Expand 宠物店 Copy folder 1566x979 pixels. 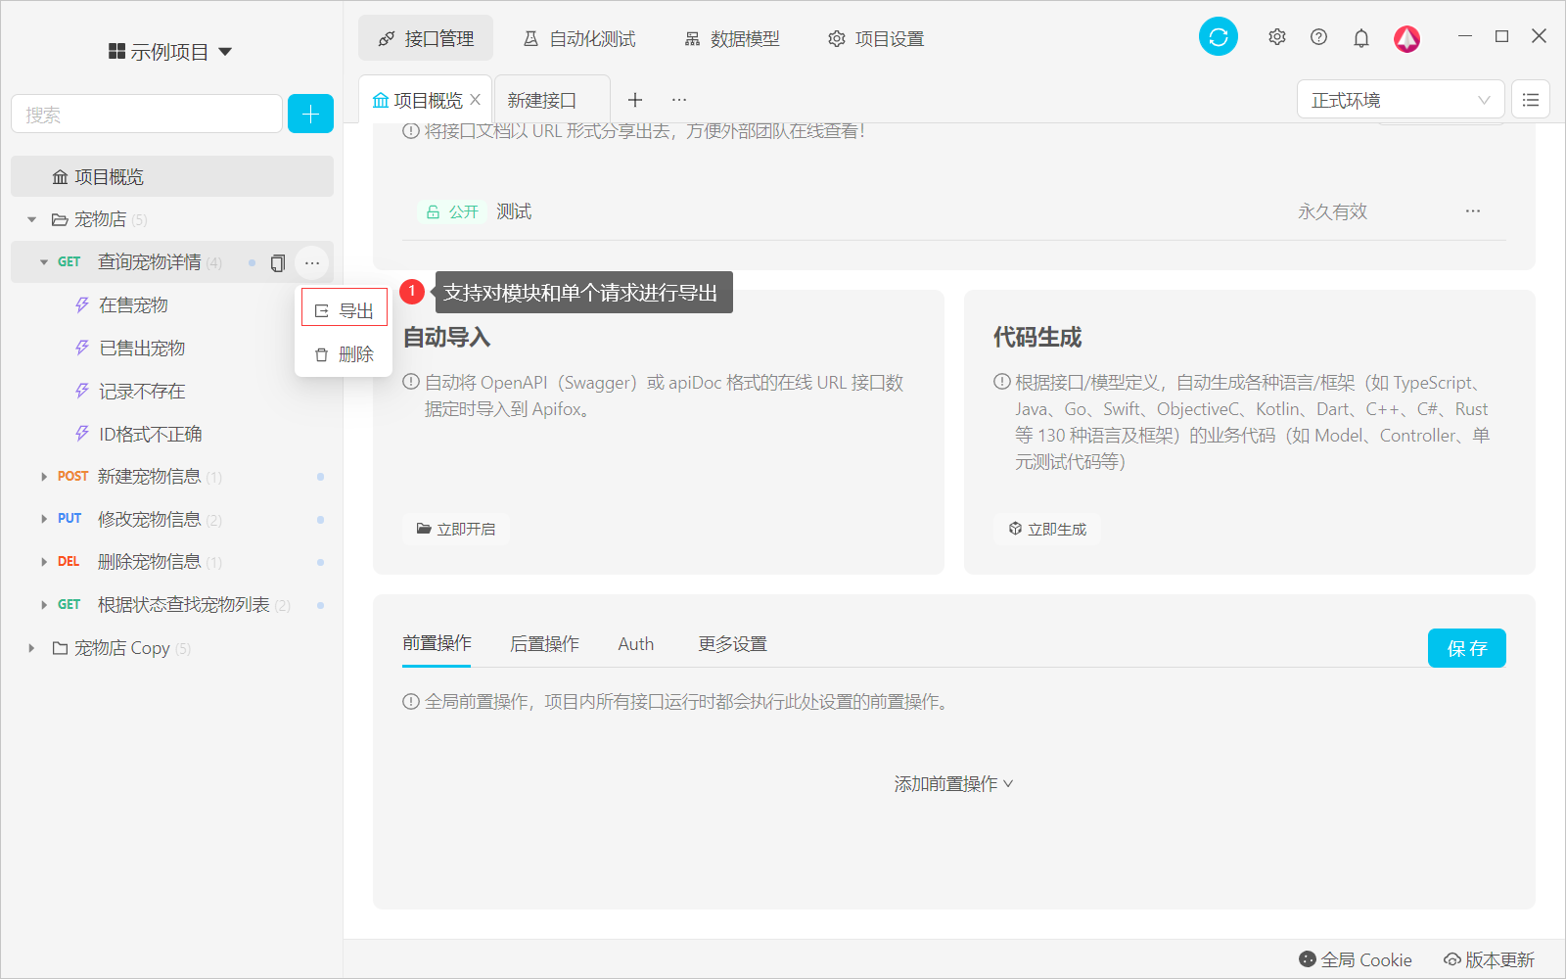(32, 648)
